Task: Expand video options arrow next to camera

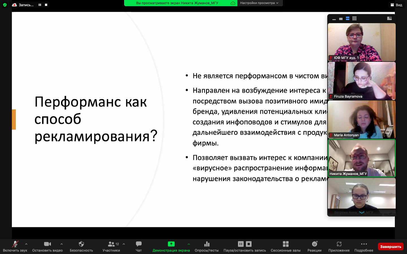Action: pos(62,244)
